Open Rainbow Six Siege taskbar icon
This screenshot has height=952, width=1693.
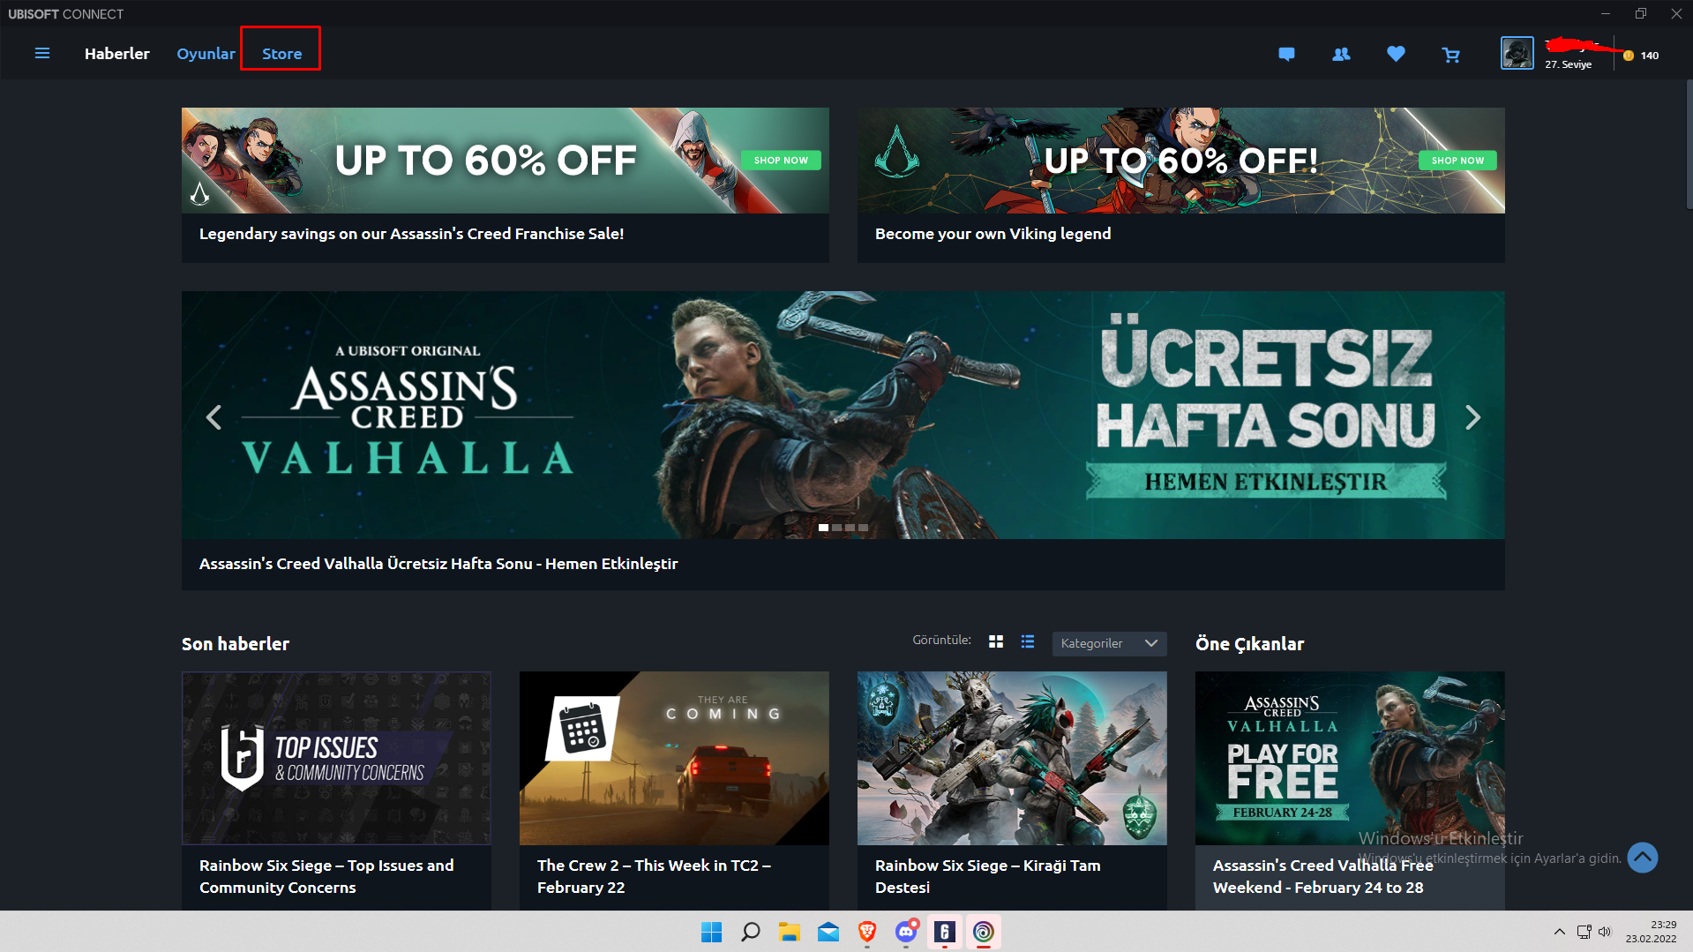point(945,932)
